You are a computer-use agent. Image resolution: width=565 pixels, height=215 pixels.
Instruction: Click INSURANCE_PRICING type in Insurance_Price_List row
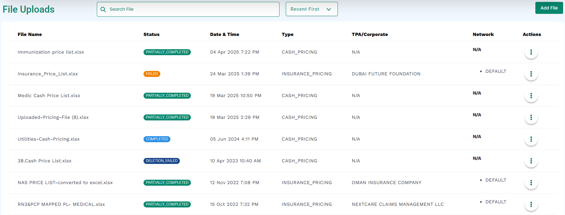tap(307, 74)
